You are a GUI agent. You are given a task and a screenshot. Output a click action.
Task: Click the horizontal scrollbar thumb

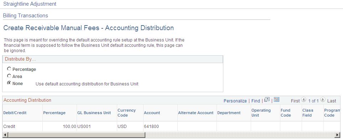tap(77, 135)
